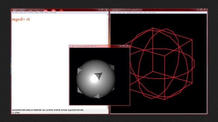Click the el=25.00 status value
Viewport: 218px width, 122px height.
[57, 110]
